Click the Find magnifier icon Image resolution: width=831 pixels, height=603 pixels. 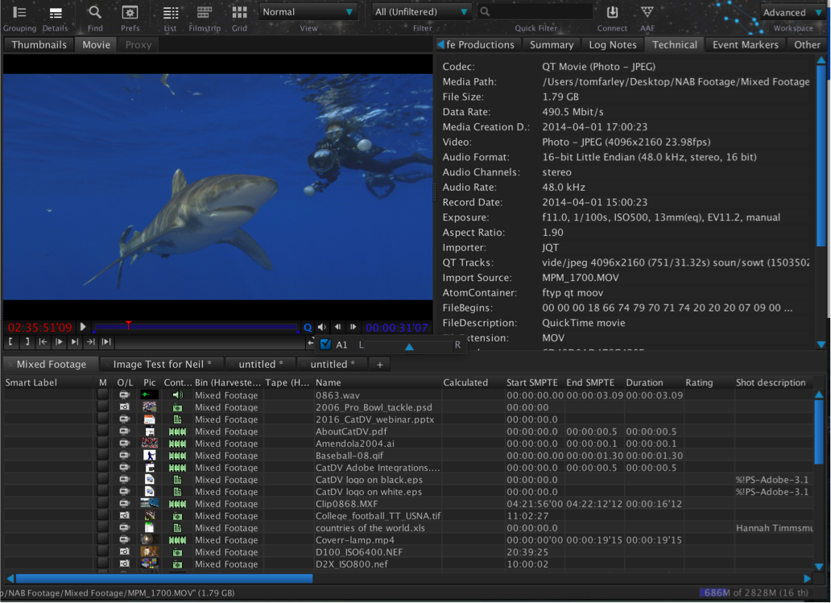pos(95,13)
